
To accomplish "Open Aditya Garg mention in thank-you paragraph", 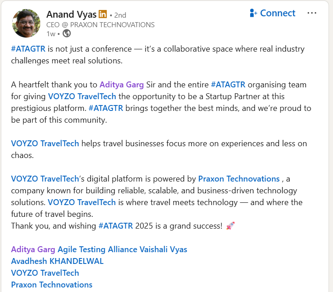I will tap(122, 85).
